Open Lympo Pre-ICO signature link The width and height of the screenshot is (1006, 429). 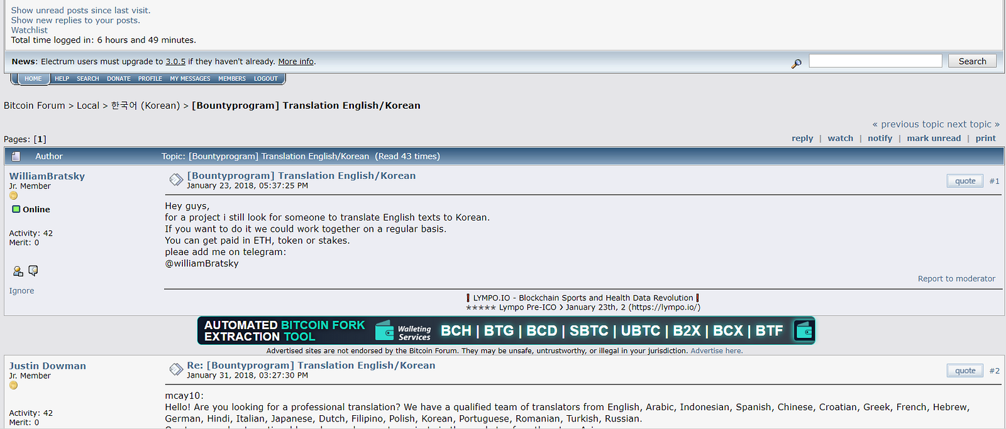pos(583,307)
